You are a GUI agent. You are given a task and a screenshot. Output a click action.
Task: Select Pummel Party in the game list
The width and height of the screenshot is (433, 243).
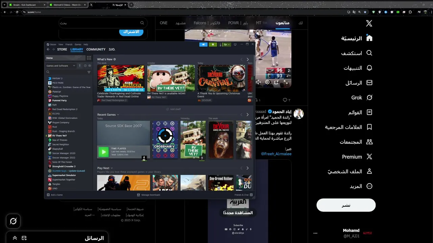pos(60,101)
